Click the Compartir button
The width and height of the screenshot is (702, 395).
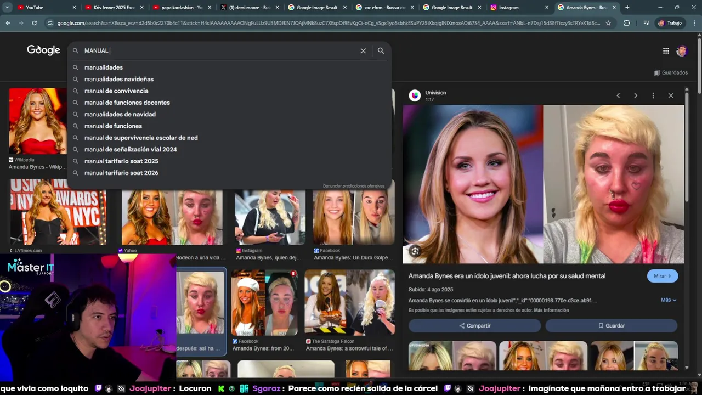(x=475, y=326)
